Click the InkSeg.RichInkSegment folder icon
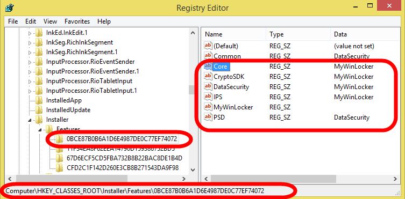This screenshot has height=199, width=405. tap(39, 42)
